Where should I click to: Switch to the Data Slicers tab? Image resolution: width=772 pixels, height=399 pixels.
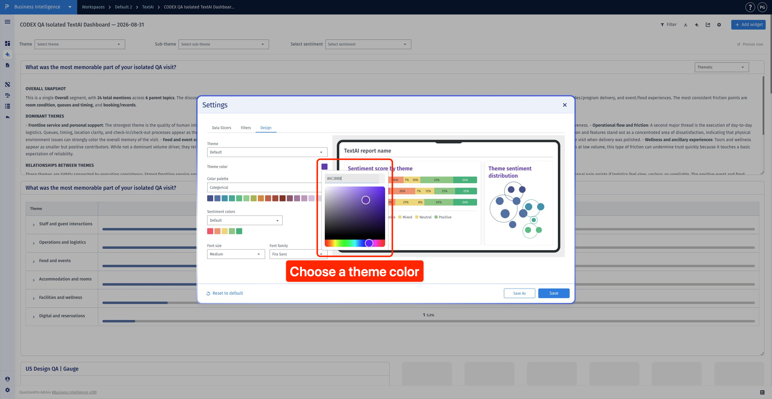tap(221, 128)
